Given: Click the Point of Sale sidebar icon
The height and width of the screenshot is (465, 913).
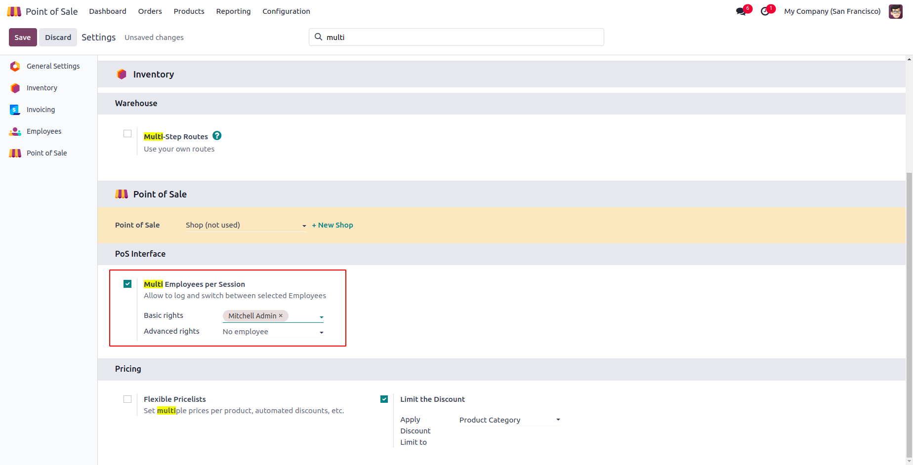Looking at the screenshot, I should (x=15, y=153).
